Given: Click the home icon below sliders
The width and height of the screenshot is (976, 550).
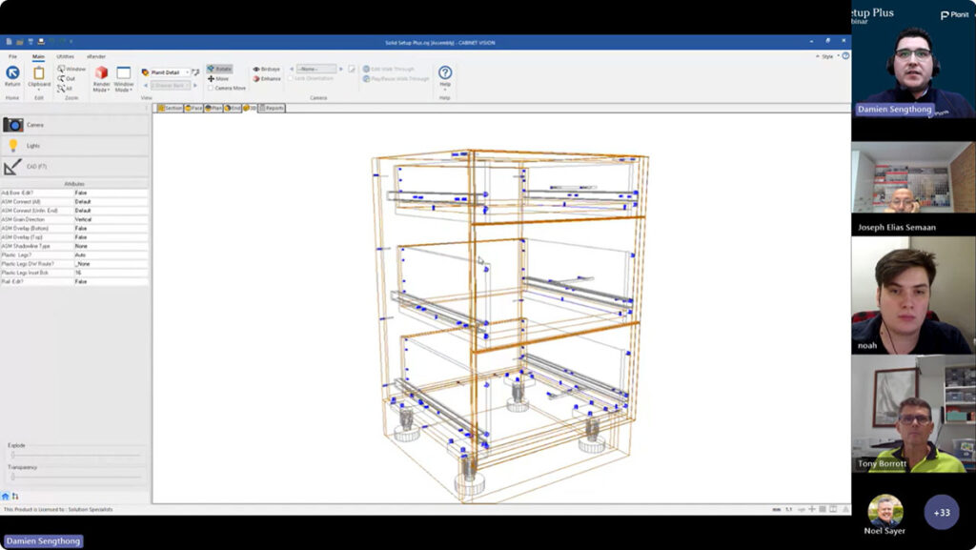Looking at the screenshot, I should [6, 497].
